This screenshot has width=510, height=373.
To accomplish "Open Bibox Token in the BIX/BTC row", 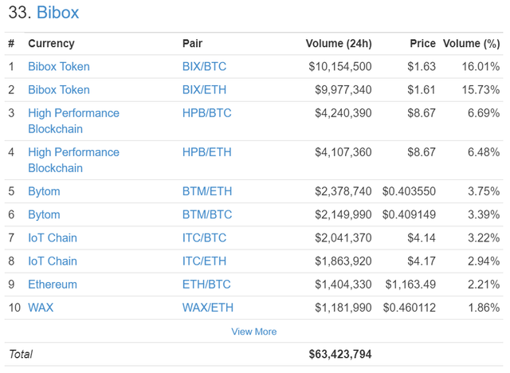I will click(x=59, y=67).
